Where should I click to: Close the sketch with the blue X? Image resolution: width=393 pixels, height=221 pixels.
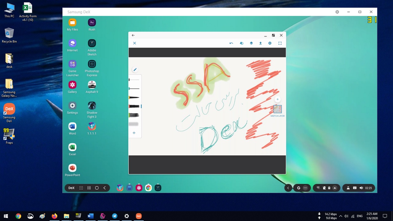134,43
